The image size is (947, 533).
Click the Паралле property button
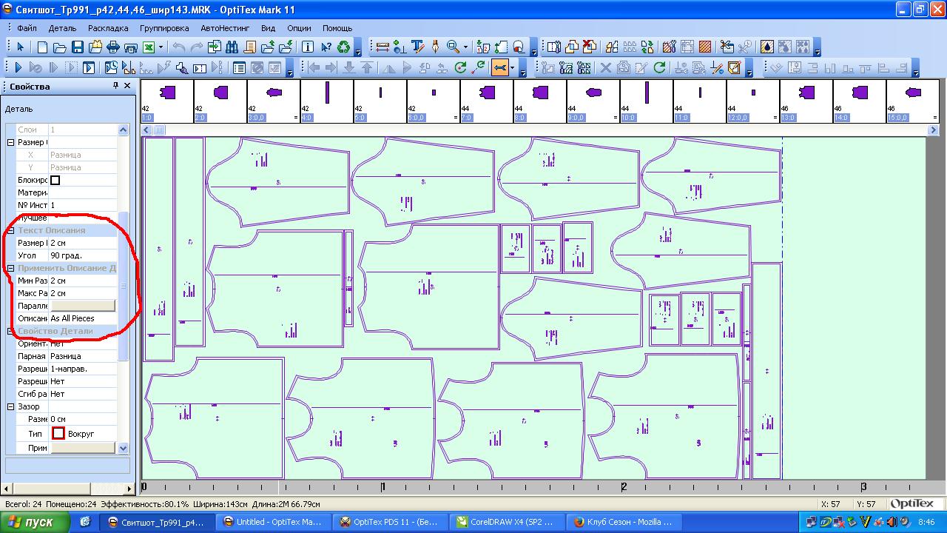[x=82, y=306]
